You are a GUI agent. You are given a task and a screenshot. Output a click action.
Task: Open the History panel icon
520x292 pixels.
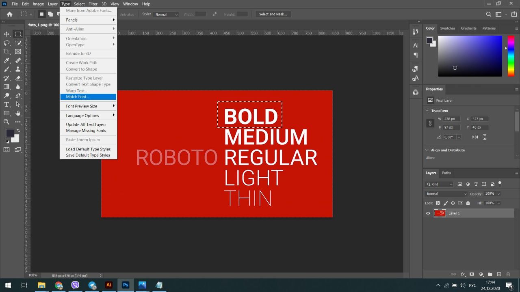point(415,32)
